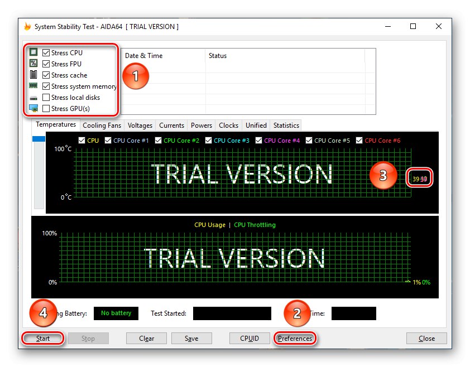Click the CPU Throttling legend label

point(255,225)
